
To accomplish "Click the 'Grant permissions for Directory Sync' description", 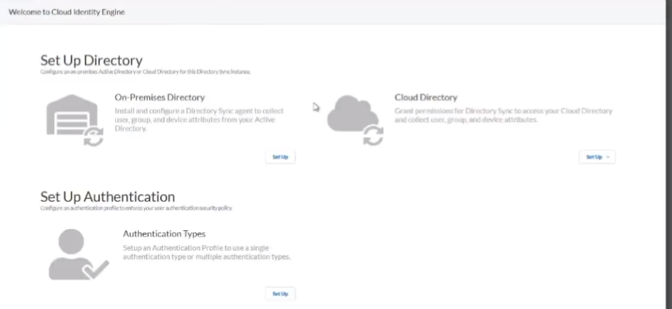I will (503, 115).
